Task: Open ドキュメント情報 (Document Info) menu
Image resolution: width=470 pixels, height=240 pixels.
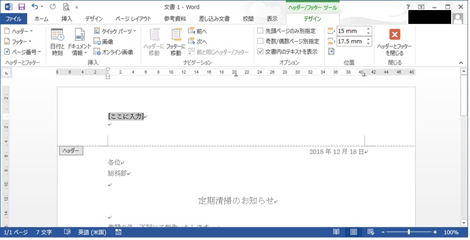Action: 79,42
